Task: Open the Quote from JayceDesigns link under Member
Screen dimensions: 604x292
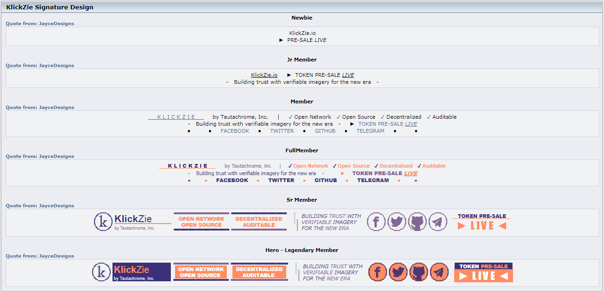Action: [x=40, y=107]
